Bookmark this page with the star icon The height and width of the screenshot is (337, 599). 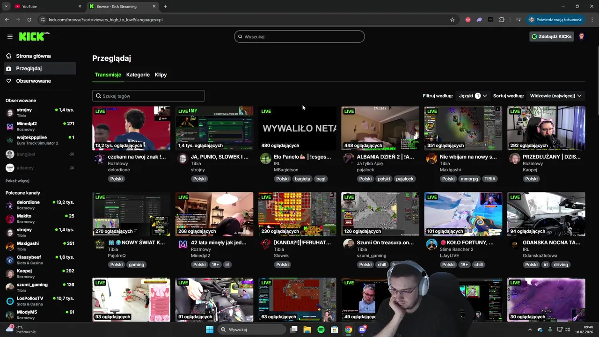coord(452,20)
